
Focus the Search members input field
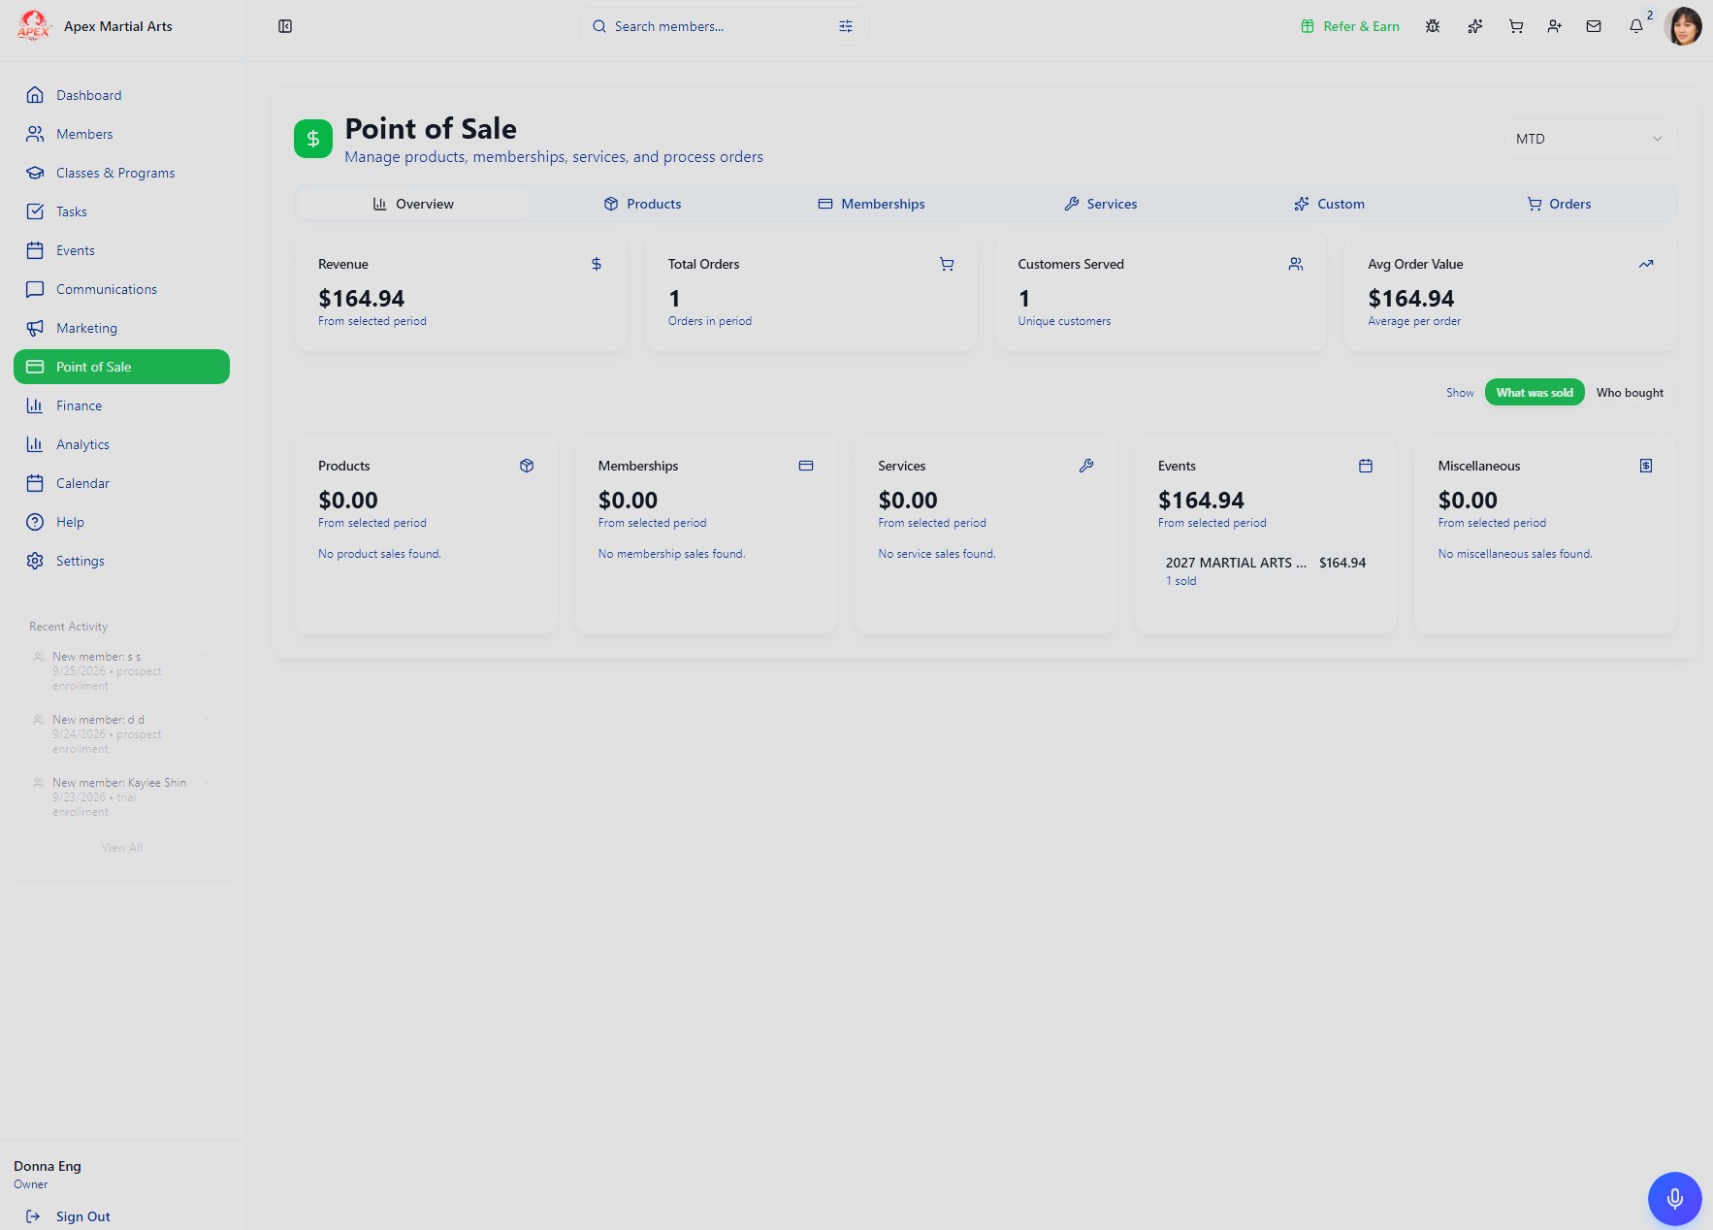[724, 26]
